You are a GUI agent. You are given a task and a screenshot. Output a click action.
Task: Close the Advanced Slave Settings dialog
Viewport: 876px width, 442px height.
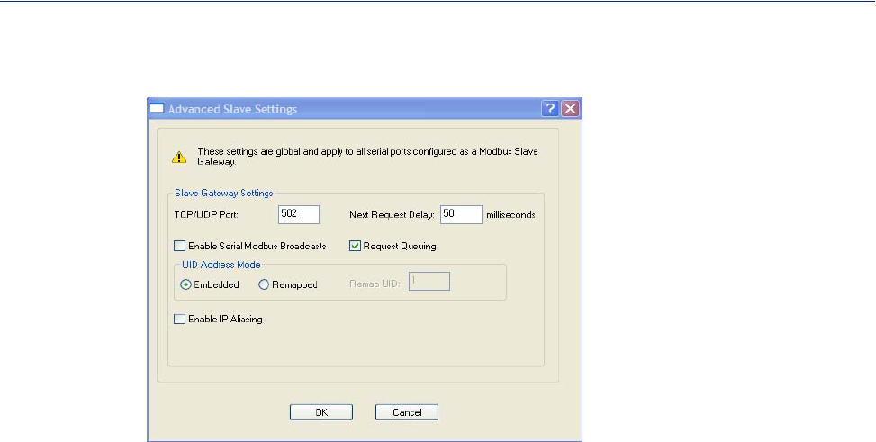tap(569, 109)
